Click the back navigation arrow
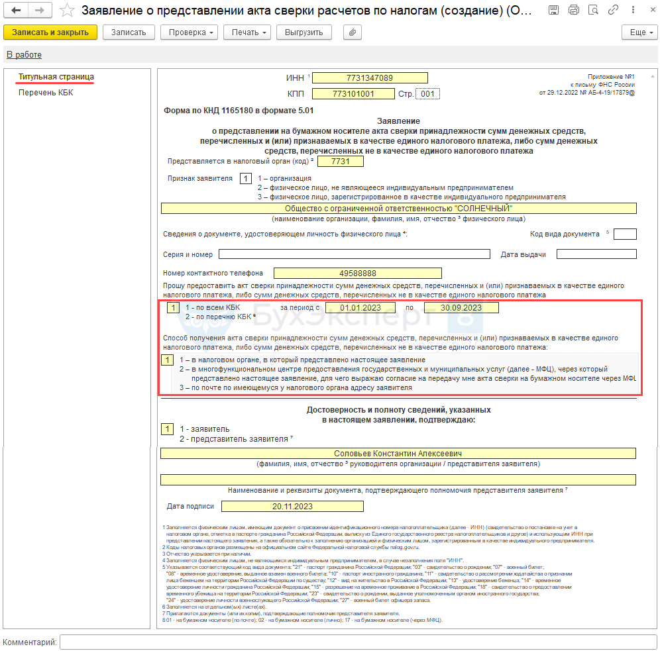The width and height of the screenshot is (660, 651). 17,10
